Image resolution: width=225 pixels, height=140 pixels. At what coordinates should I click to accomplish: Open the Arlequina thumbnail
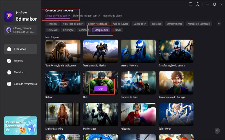(x=138, y=115)
